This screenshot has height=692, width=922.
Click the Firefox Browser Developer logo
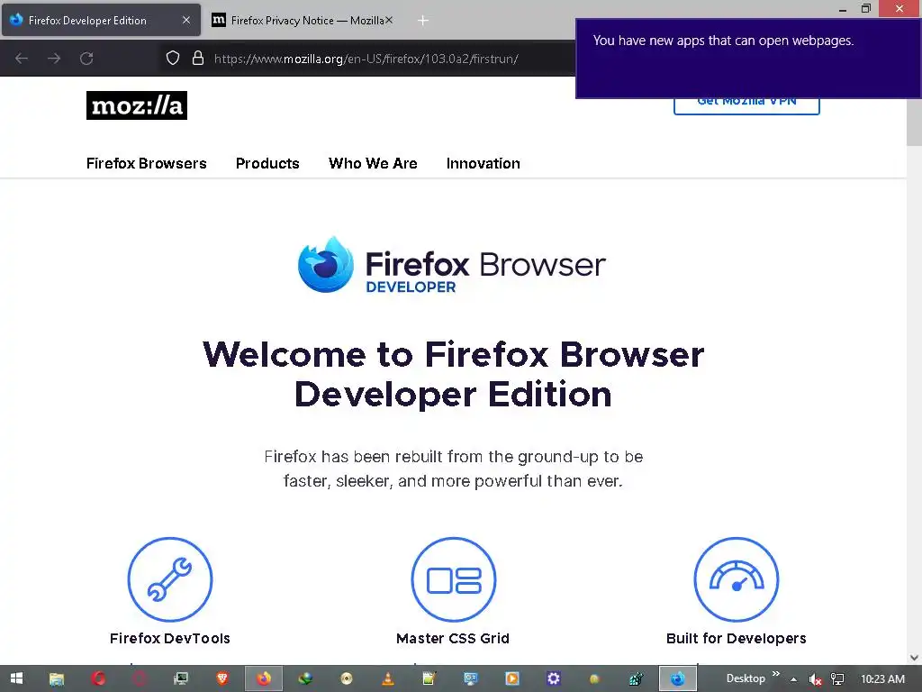point(452,265)
